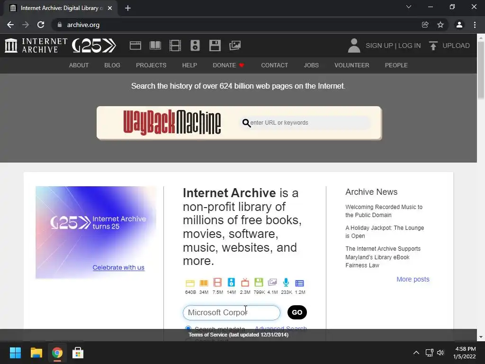Select the collections list icon labeled 1.2M

(x=299, y=283)
